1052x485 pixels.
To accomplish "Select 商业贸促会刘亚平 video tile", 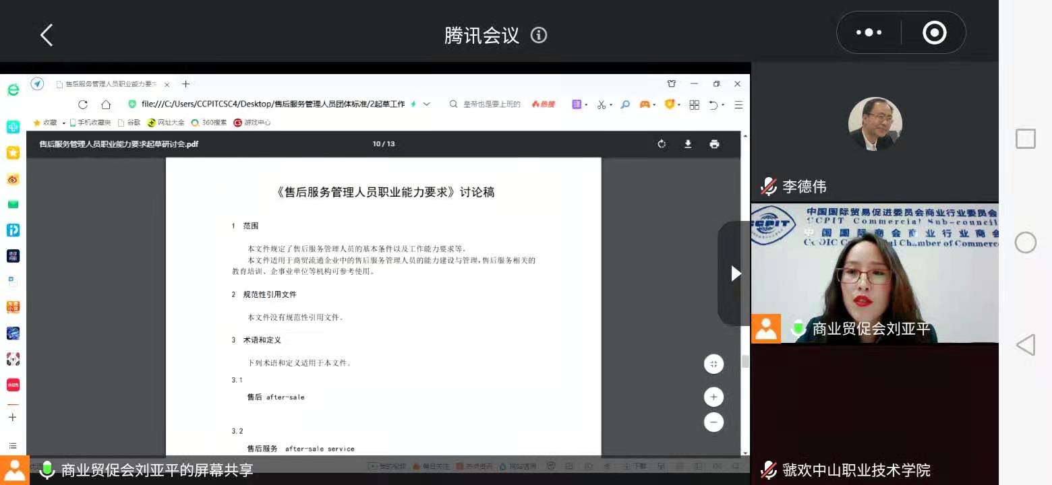I will coord(875,273).
